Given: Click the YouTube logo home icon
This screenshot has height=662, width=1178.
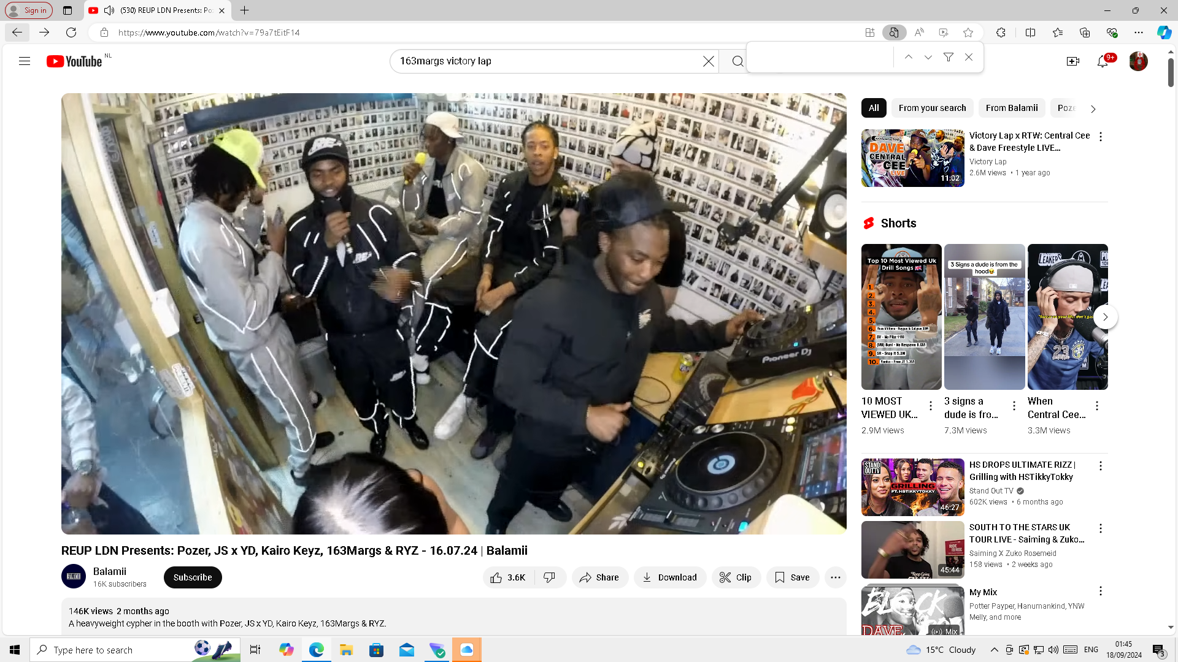Looking at the screenshot, I should click(x=74, y=61).
